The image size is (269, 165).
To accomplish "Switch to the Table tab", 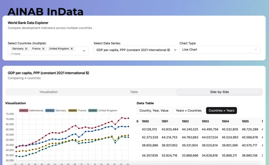I will (134, 92).
